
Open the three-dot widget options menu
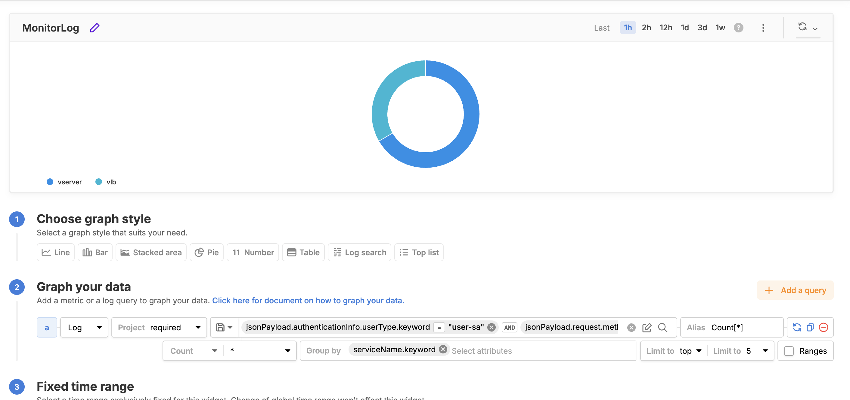[763, 28]
